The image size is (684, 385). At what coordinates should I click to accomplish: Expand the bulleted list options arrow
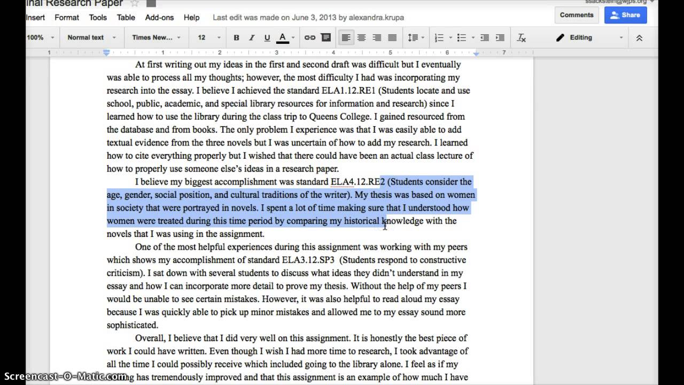click(x=473, y=37)
